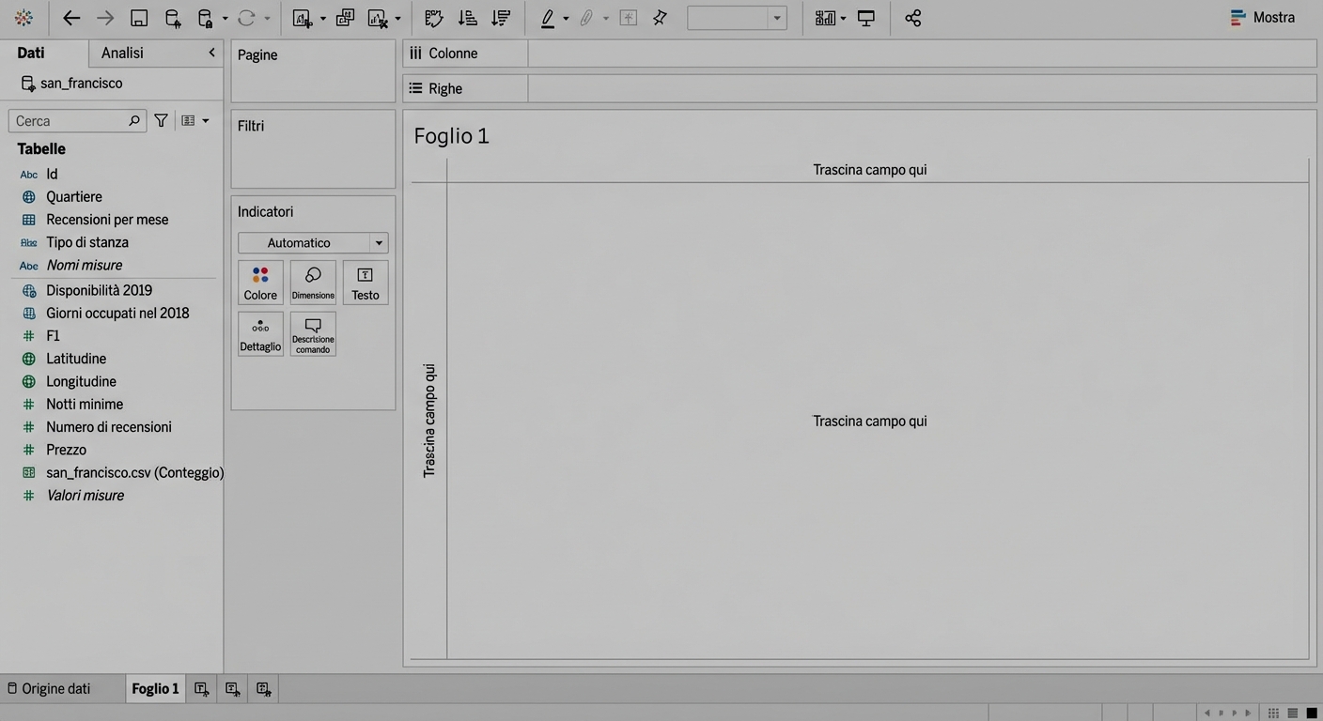Click the new dashboard icon in bottom bar
The image size is (1323, 721).
[232, 689]
